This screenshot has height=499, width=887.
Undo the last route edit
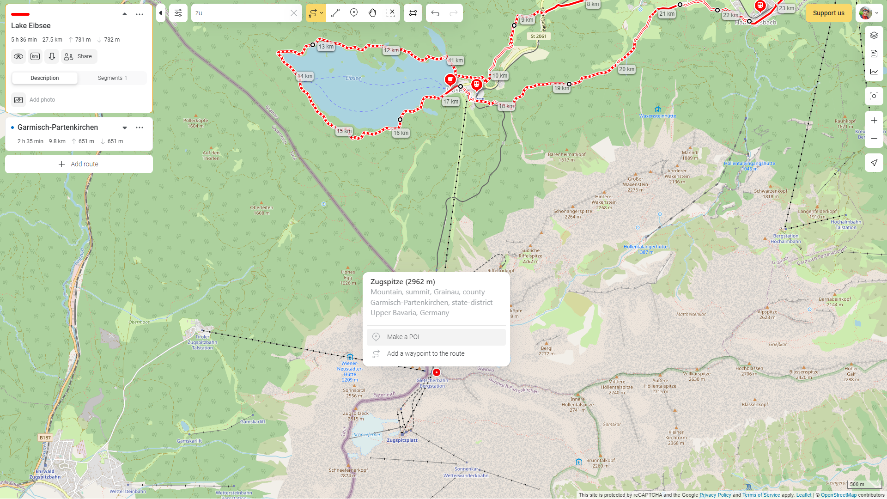pos(435,13)
